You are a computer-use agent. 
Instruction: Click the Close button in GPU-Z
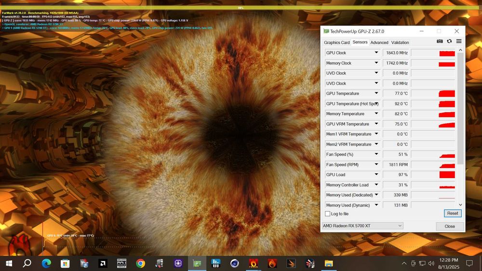point(449,226)
